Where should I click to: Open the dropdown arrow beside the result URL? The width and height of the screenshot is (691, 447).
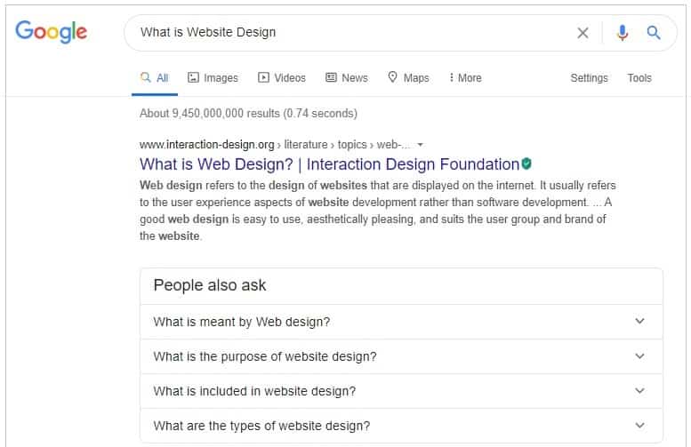pyautogui.click(x=420, y=145)
